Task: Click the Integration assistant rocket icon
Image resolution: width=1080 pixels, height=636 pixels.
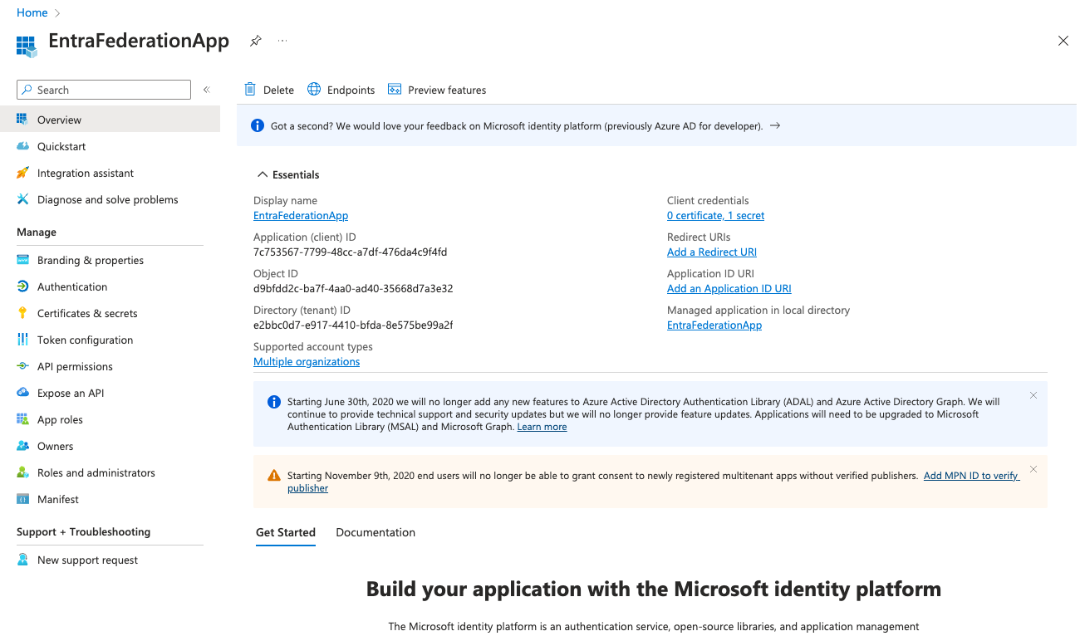Action: click(x=22, y=173)
